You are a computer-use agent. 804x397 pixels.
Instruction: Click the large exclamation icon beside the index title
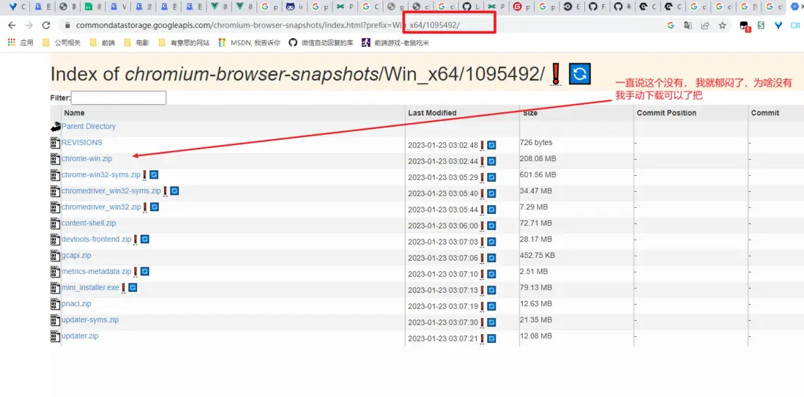click(557, 75)
